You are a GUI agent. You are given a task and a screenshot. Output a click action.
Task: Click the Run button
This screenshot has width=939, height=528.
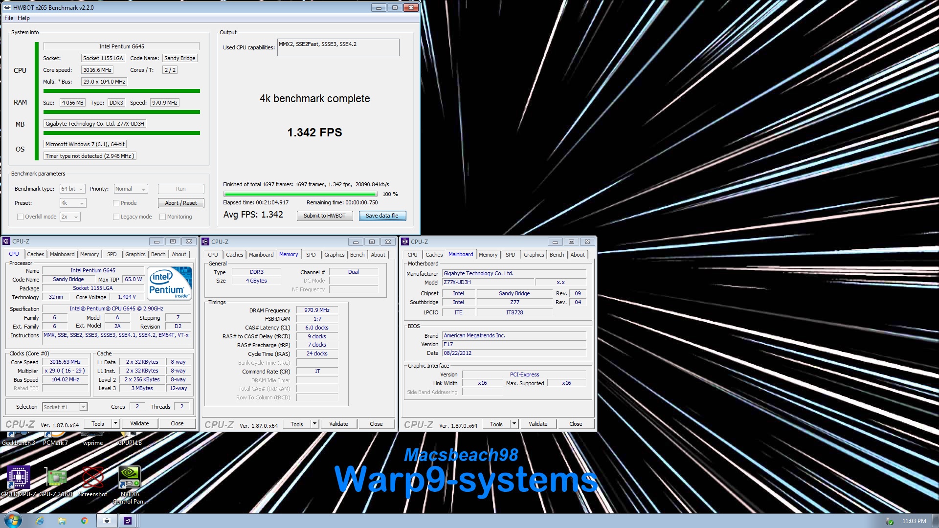point(180,189)
